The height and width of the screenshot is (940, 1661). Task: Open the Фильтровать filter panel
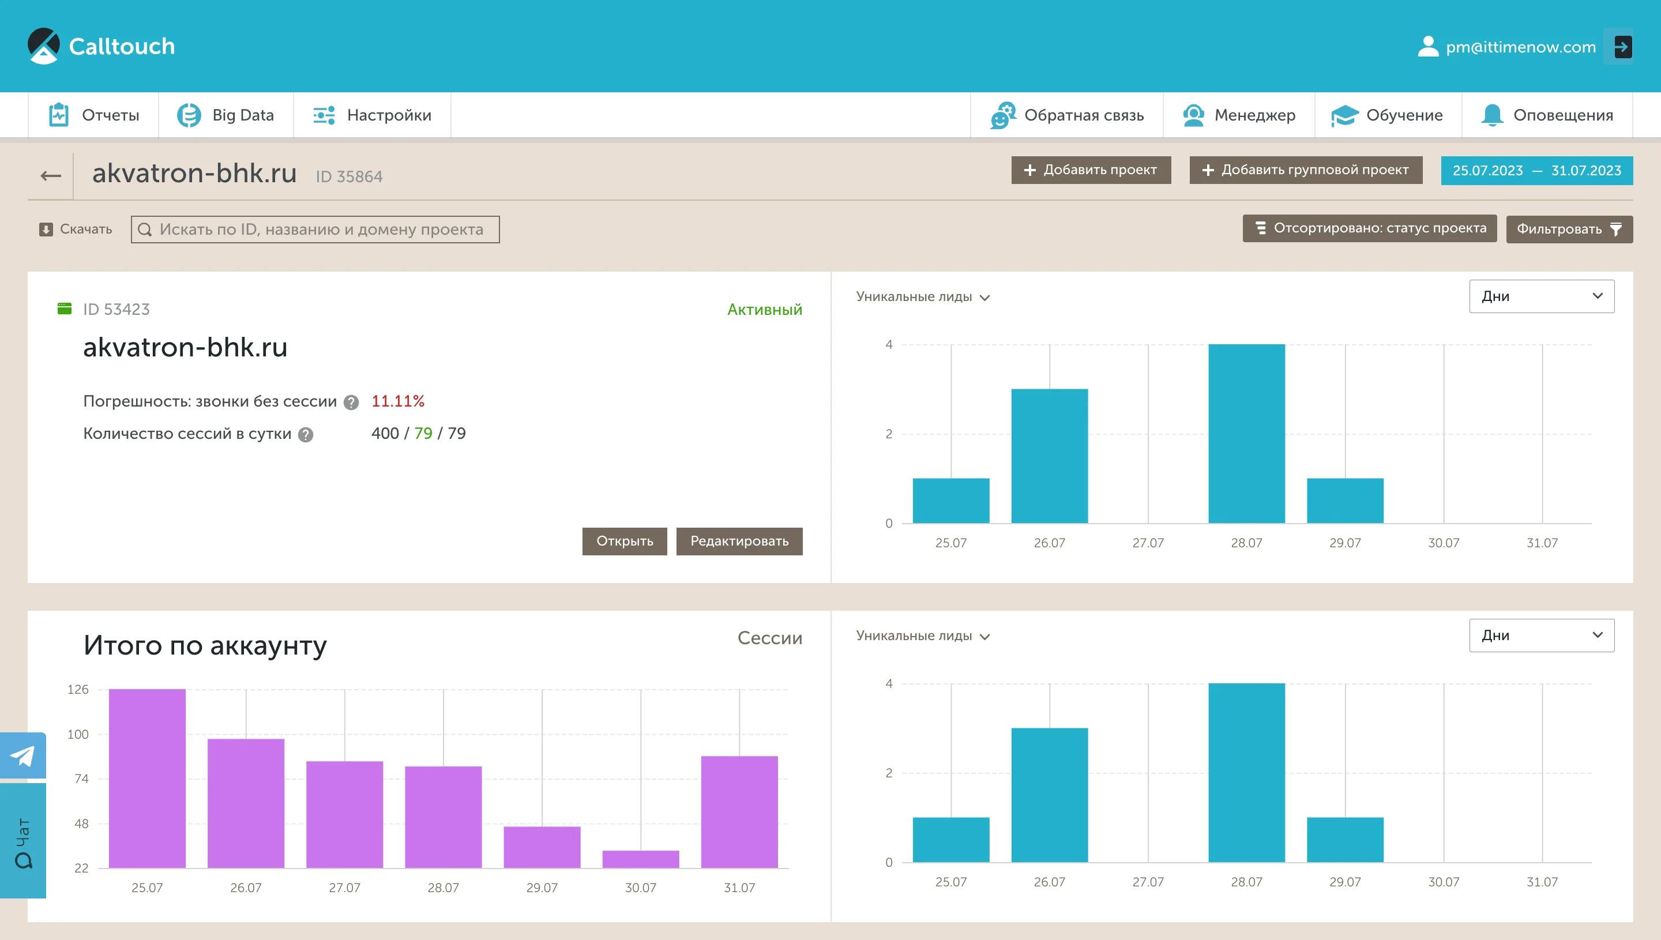pyautogui.click(x=1569, y=229)
